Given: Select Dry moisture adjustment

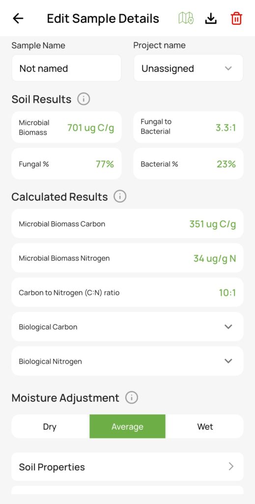Looking at the screenshot, I should point(50,427).
